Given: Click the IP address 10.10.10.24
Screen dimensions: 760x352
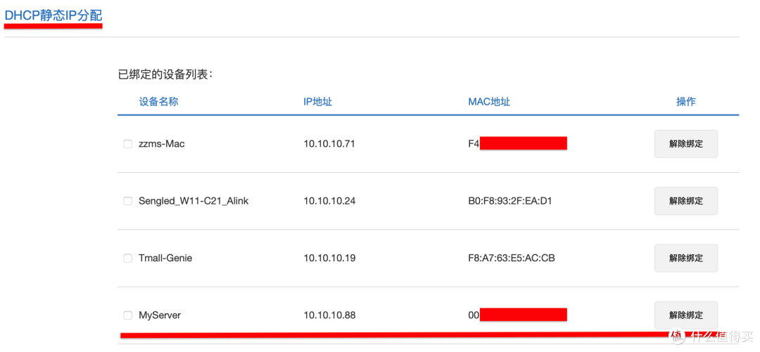Looking at the screenshot, I should [x=329, y=201].
